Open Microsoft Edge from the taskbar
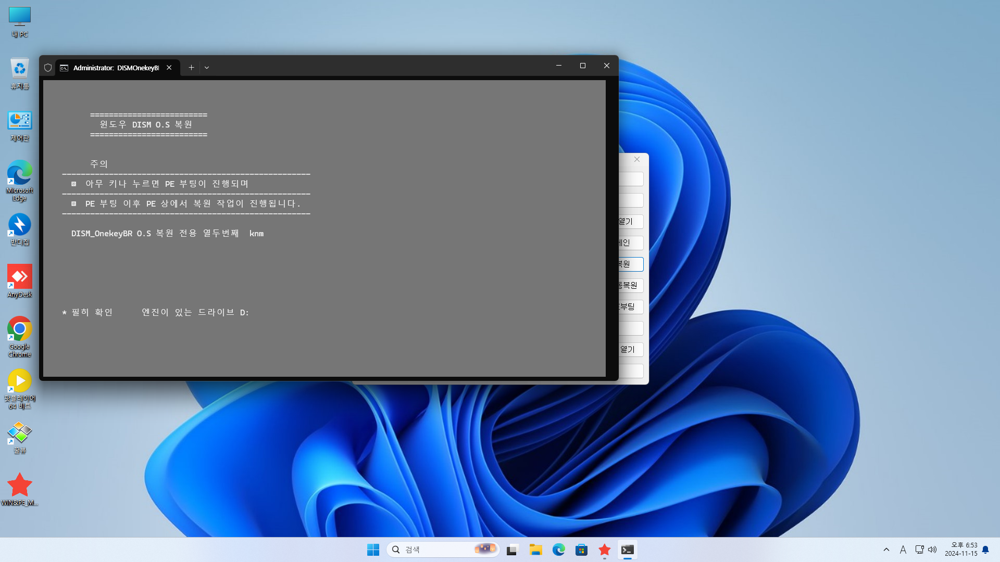Viewport: 1000px width, 562px height. [x=559, y=550]
